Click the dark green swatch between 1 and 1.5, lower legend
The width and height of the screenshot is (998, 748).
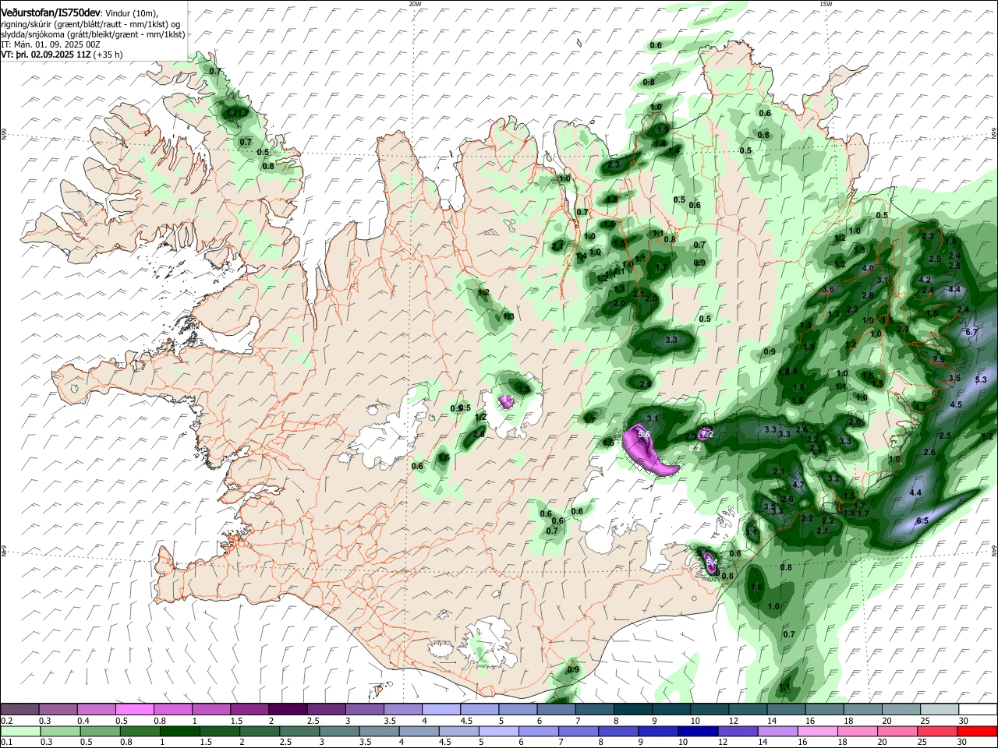179,731
